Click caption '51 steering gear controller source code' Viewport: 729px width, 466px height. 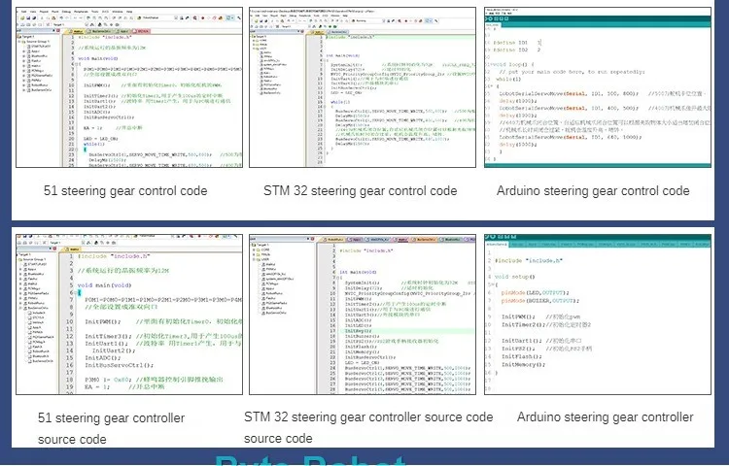click(x=111, y=428)
